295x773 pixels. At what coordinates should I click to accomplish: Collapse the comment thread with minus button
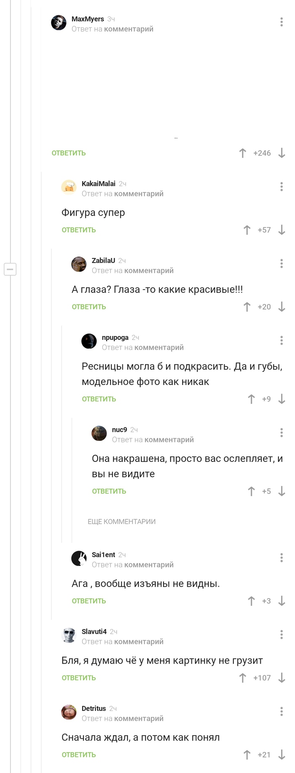coord(10,269)
